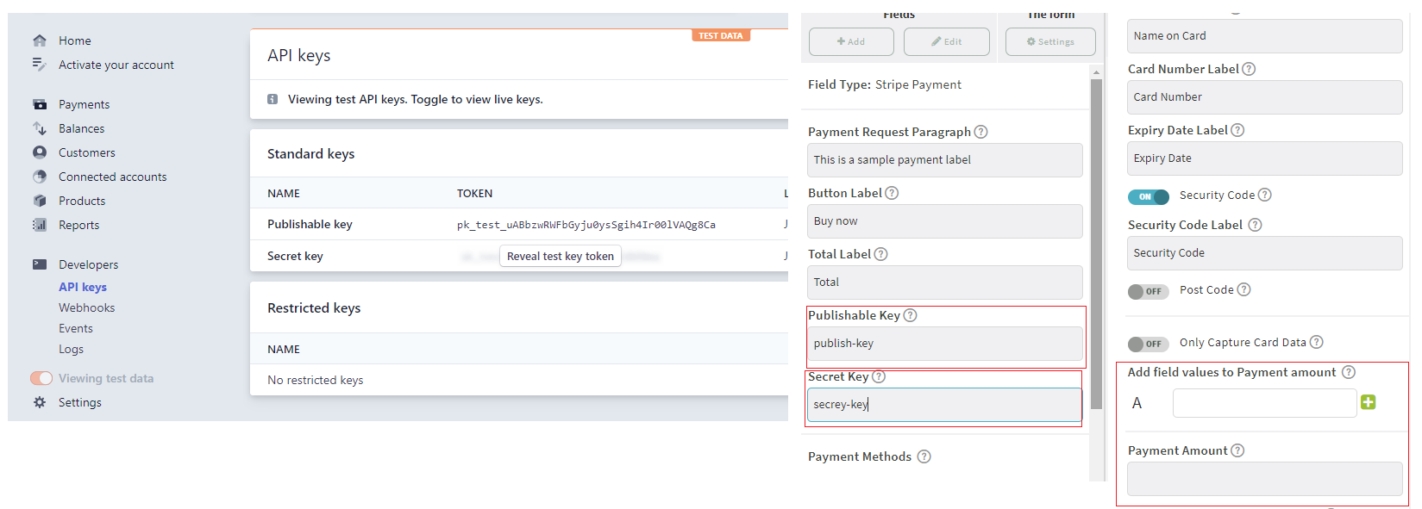The image size is (1422, 509).
Task: Click info icon beside Viewing test API keys
Action: pos(272,99)
